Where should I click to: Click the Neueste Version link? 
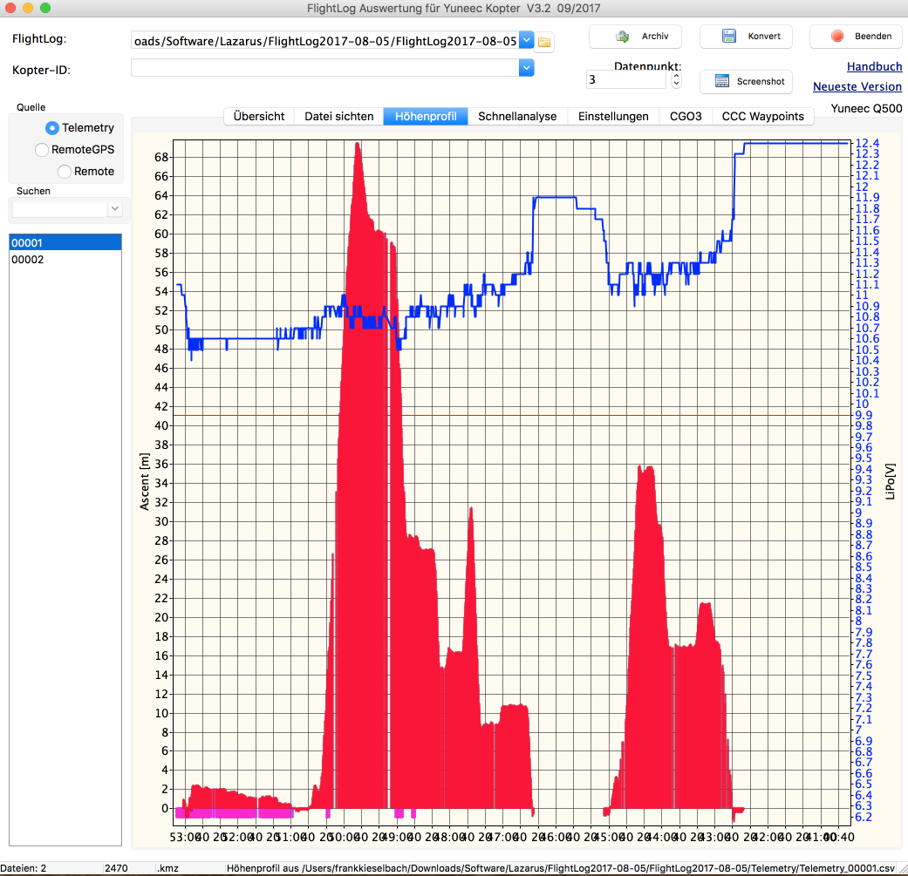click(x=857, y=86)
